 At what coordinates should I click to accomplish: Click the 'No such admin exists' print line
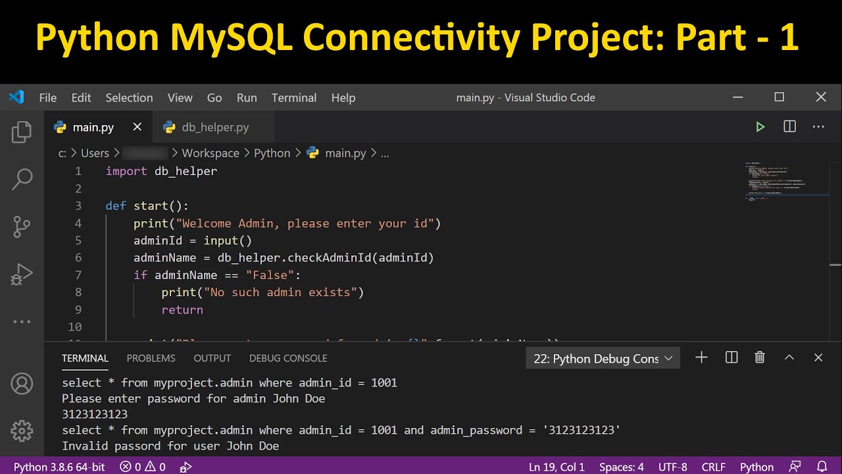[x=262, y=292]
